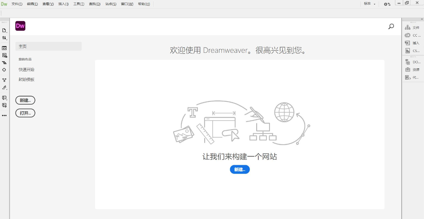Open the 窗口 (Window) menu
The width and height of the screenshot is (424, 219).
[127, 4]
